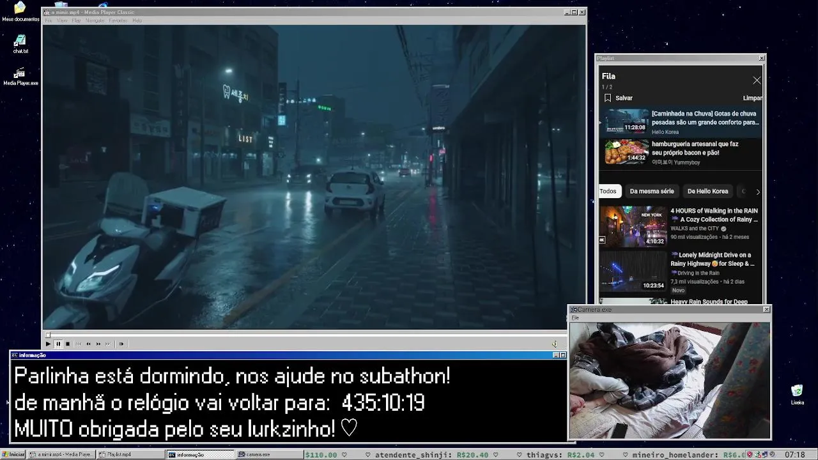The height and width of the screenshot is (460, 818).
Task: Close the Fila queue panel with X
Action: tap(757, 80)
